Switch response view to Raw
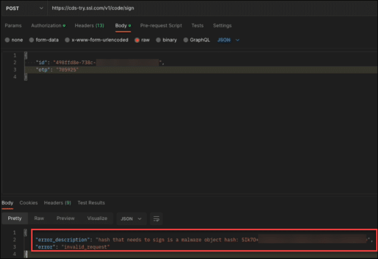Screen dimensions: 378x259 (x=39, y=219)
